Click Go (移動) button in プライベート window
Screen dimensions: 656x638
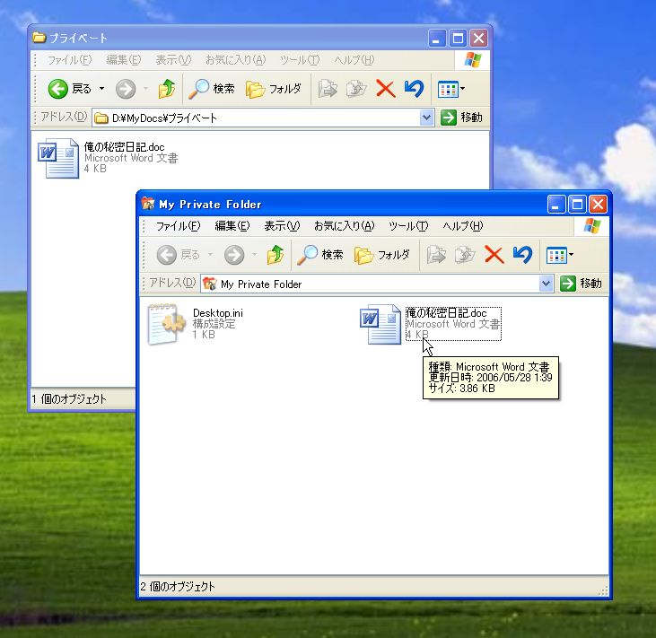462,118
